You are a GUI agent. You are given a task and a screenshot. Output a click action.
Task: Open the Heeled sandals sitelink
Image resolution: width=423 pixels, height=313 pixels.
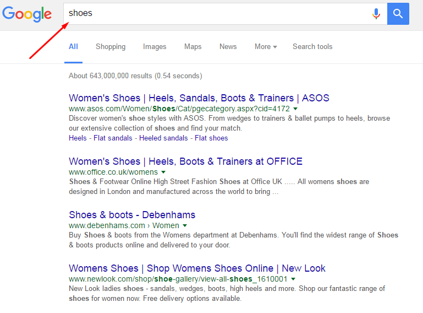[163, 138]
